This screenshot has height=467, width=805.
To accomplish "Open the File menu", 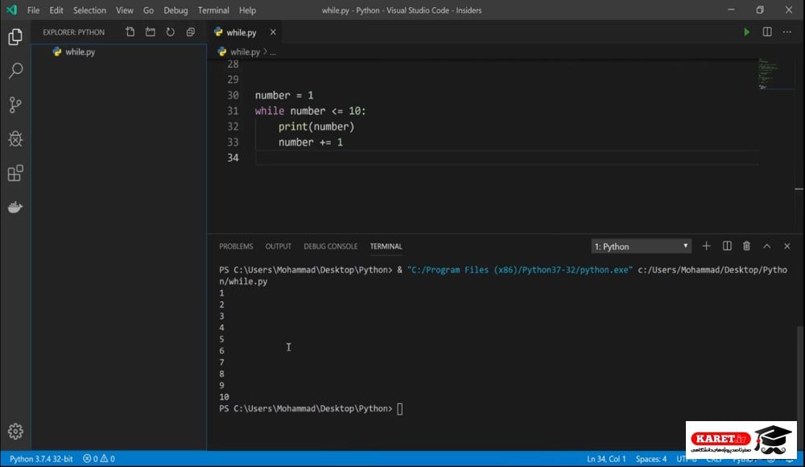I will point(33,10).
